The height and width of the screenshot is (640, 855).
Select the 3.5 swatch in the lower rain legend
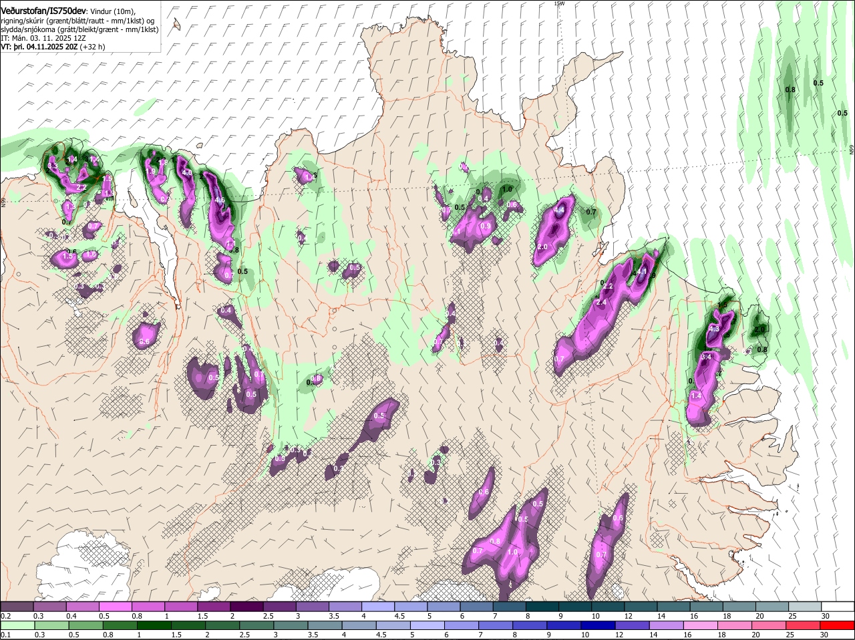point(327,625)
